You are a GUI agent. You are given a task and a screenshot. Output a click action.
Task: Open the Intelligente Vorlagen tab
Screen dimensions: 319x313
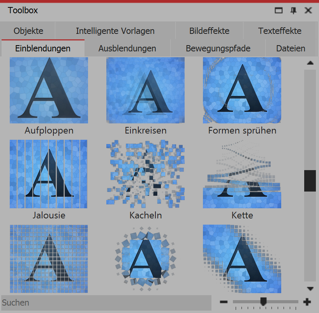[x=115, y=31]
